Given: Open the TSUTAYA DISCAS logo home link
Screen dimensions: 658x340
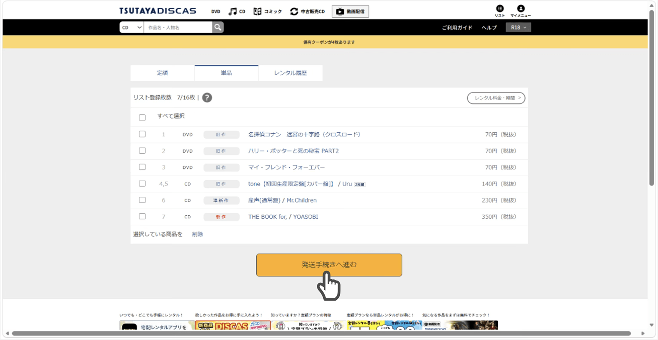Looking at the screenshot, I should coord(158,11).
